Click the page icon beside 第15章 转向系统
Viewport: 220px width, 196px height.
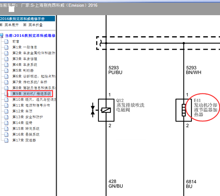[x=6, y=129]
